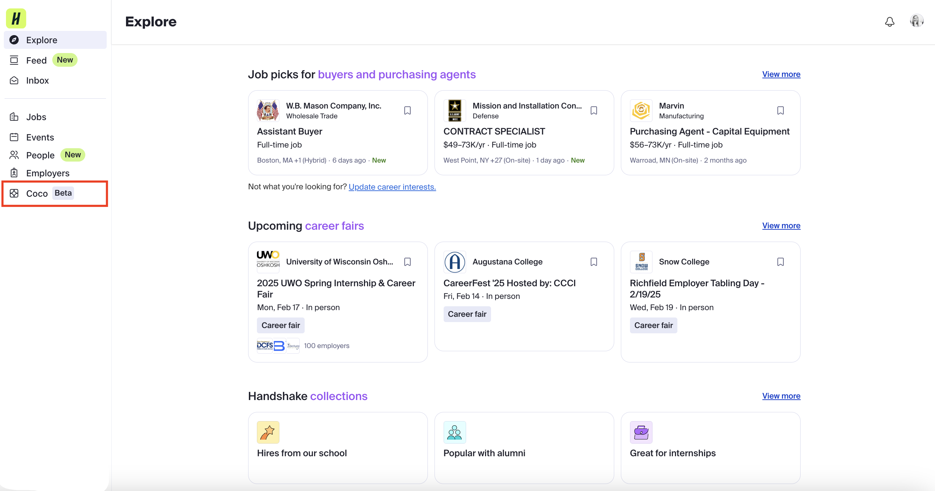The image size is (935, 491).
Task: Click the Augustana College logo
Action: click(455, 261)
